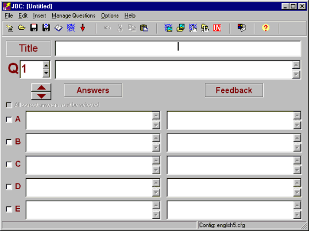Open the Edit menu

[23, 15]
